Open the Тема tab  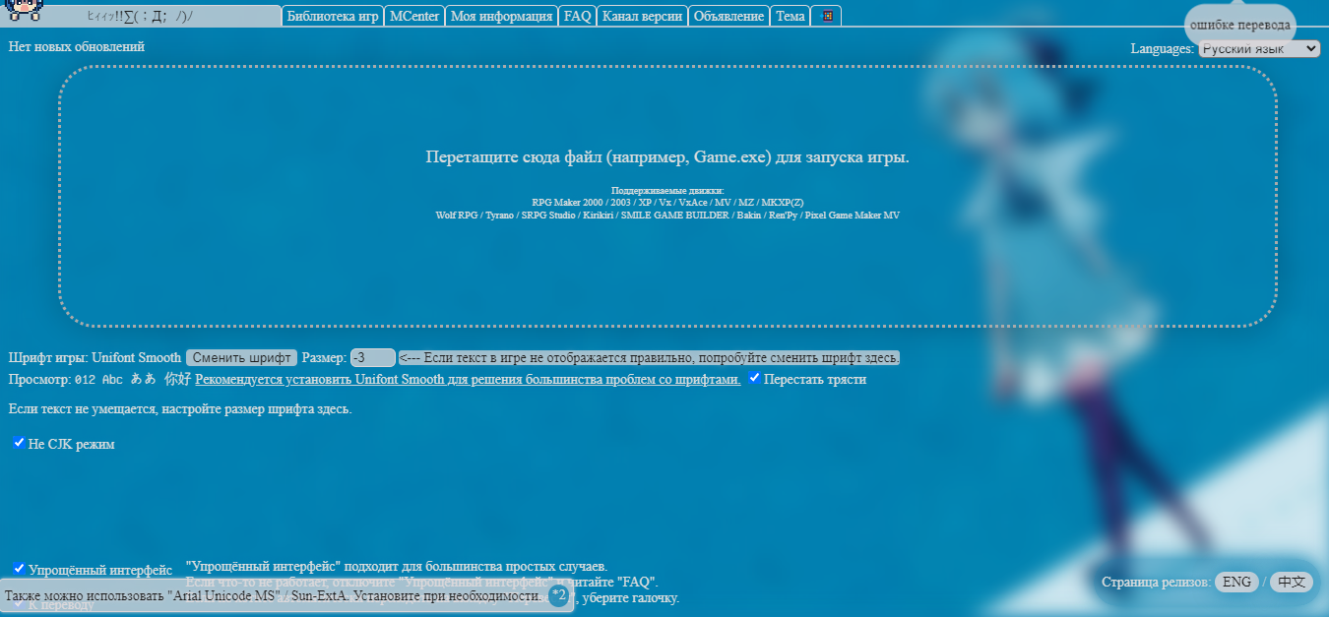(x=790, y=16)
